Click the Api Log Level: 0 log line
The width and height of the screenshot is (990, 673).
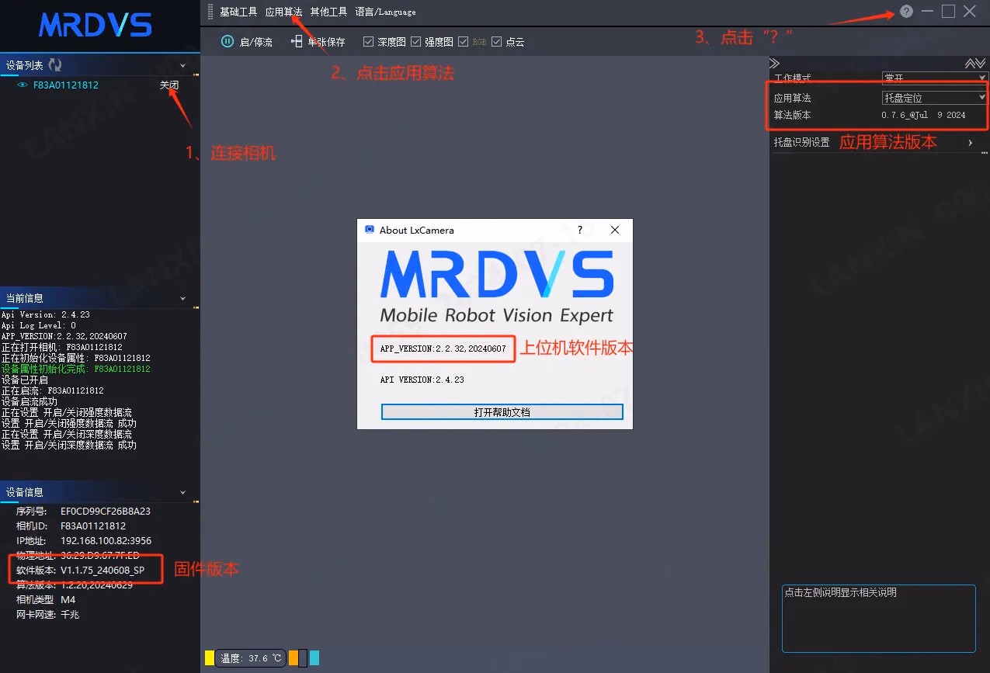pyautogui.click(x=39, y=326)
